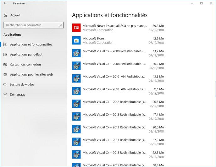Viewport: 216px width, 167px height.
Task: Click the icon of Visual C++ 2013 20,6 Mo
Action: coord(76,129)
